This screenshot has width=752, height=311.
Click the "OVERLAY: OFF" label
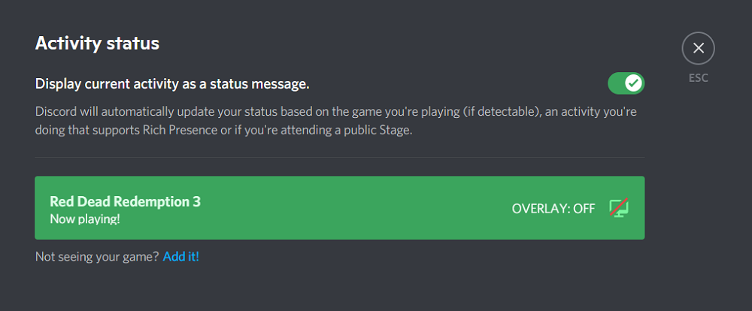(x=553, y=208)
